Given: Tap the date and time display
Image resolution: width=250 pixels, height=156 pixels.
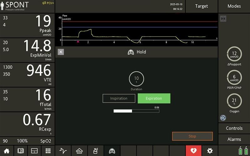Looking at the screenshot, I should (x=176, y=7).
